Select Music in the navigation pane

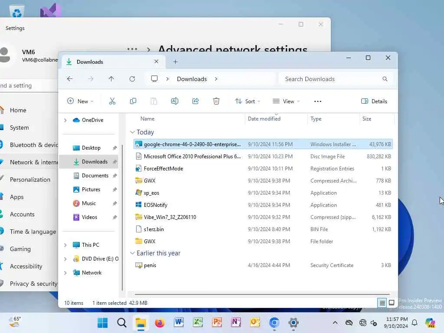pos(89,203)
